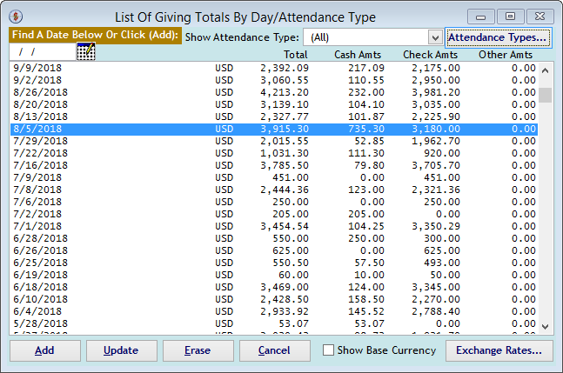
Task: Click the Other Amts column header
Action: (x=506, y=55)
